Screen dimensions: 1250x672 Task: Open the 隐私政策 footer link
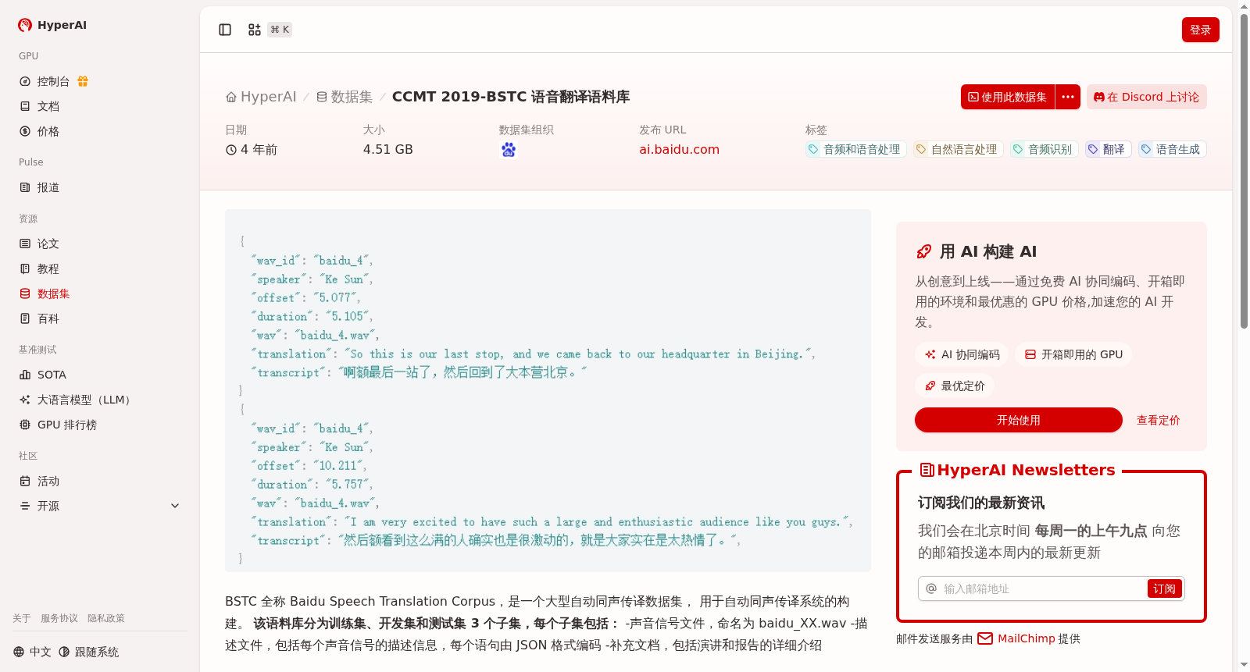106,618
